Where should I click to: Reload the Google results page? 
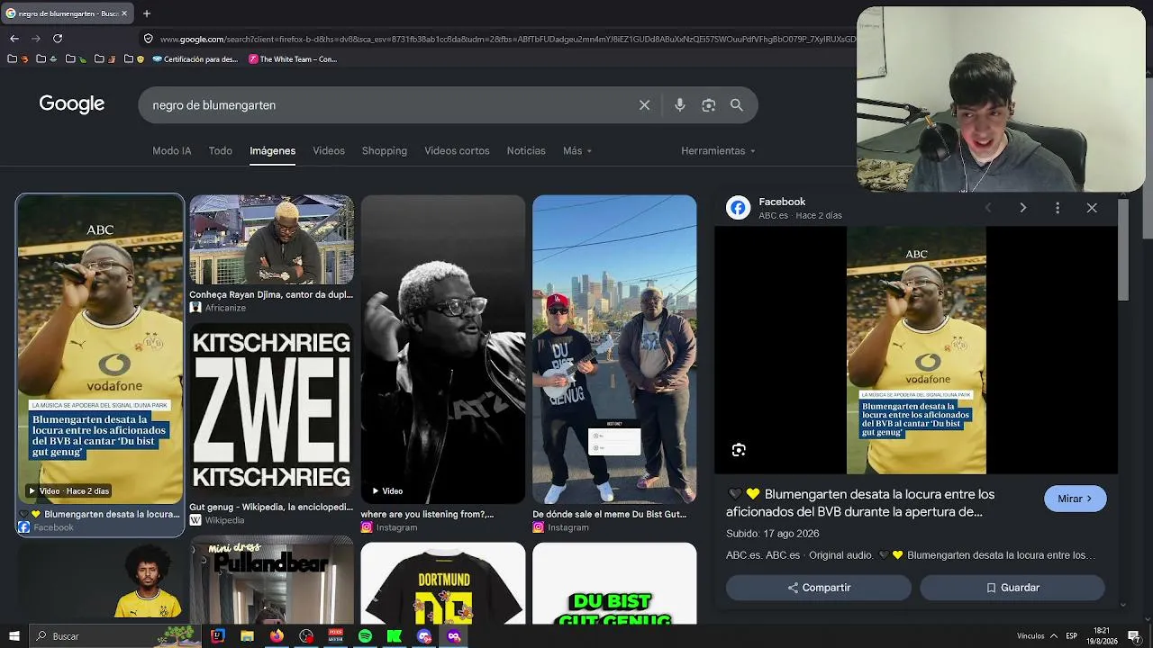(x=58, y=39)
